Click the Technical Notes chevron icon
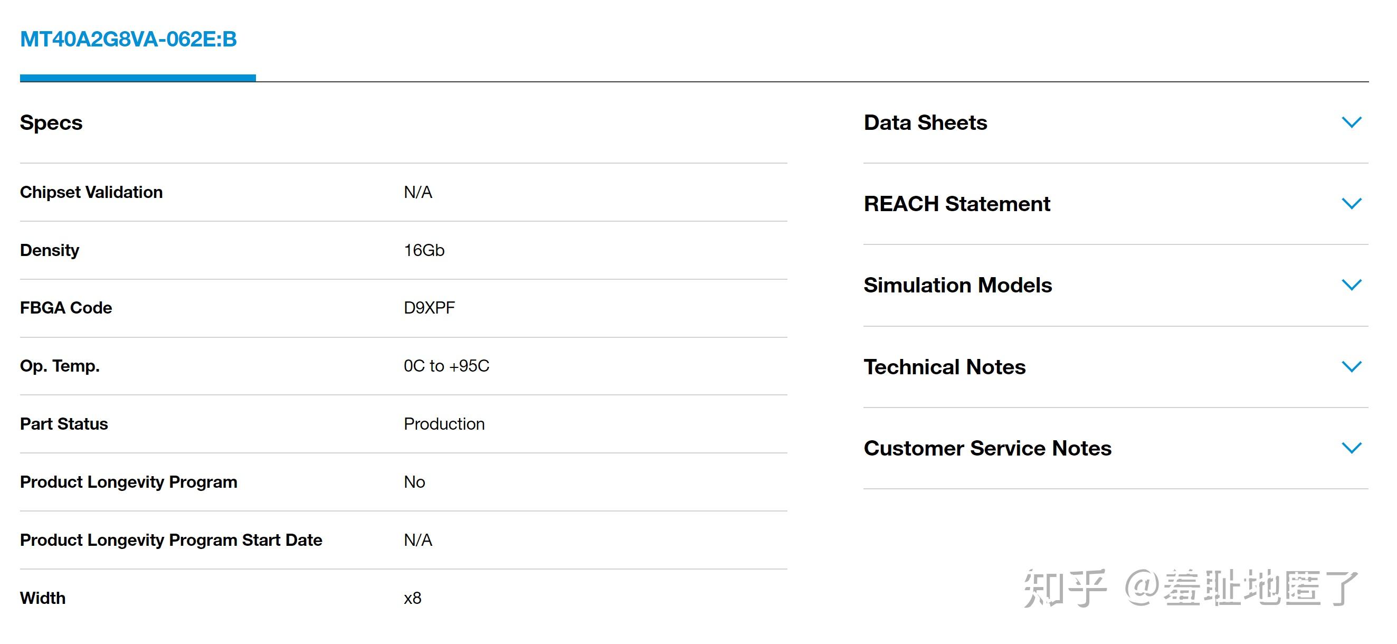Viewport: 1397px width, 644px height. [1351, 367]
